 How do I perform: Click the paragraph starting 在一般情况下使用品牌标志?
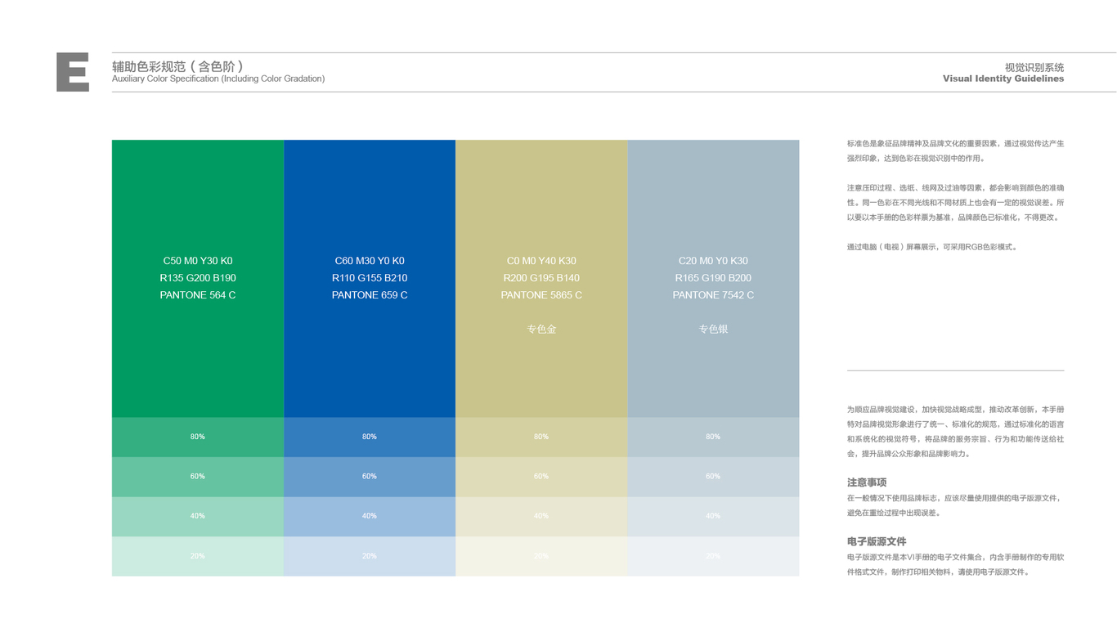point(956,505)
